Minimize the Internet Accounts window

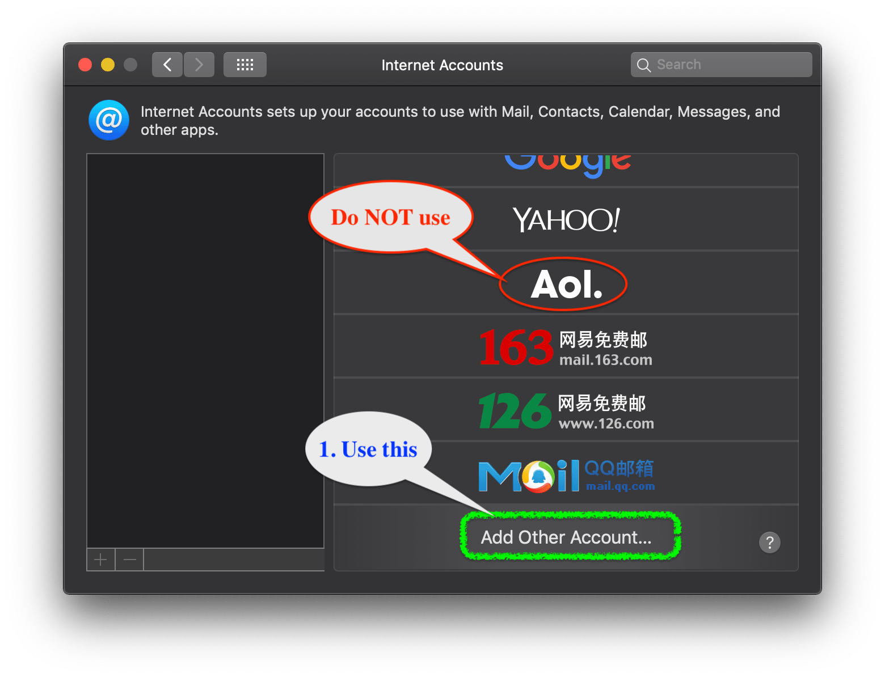108,65
